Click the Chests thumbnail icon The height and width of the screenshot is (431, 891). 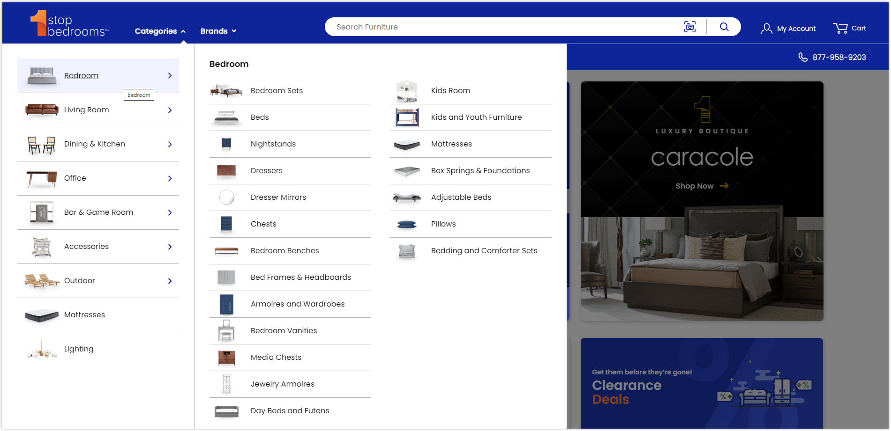226,224
